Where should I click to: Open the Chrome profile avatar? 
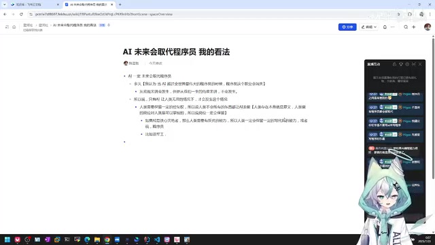click(421, 14)
